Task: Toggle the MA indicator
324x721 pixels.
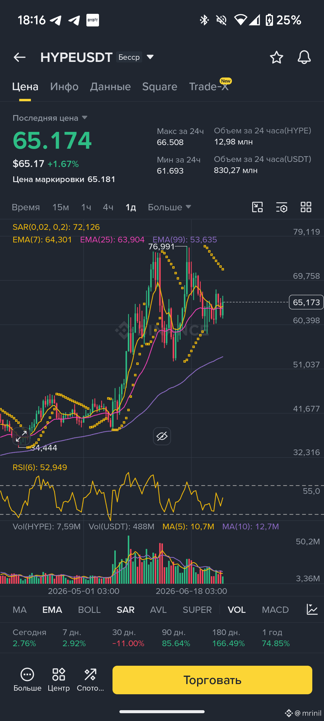Action: [x=20, y=610]
